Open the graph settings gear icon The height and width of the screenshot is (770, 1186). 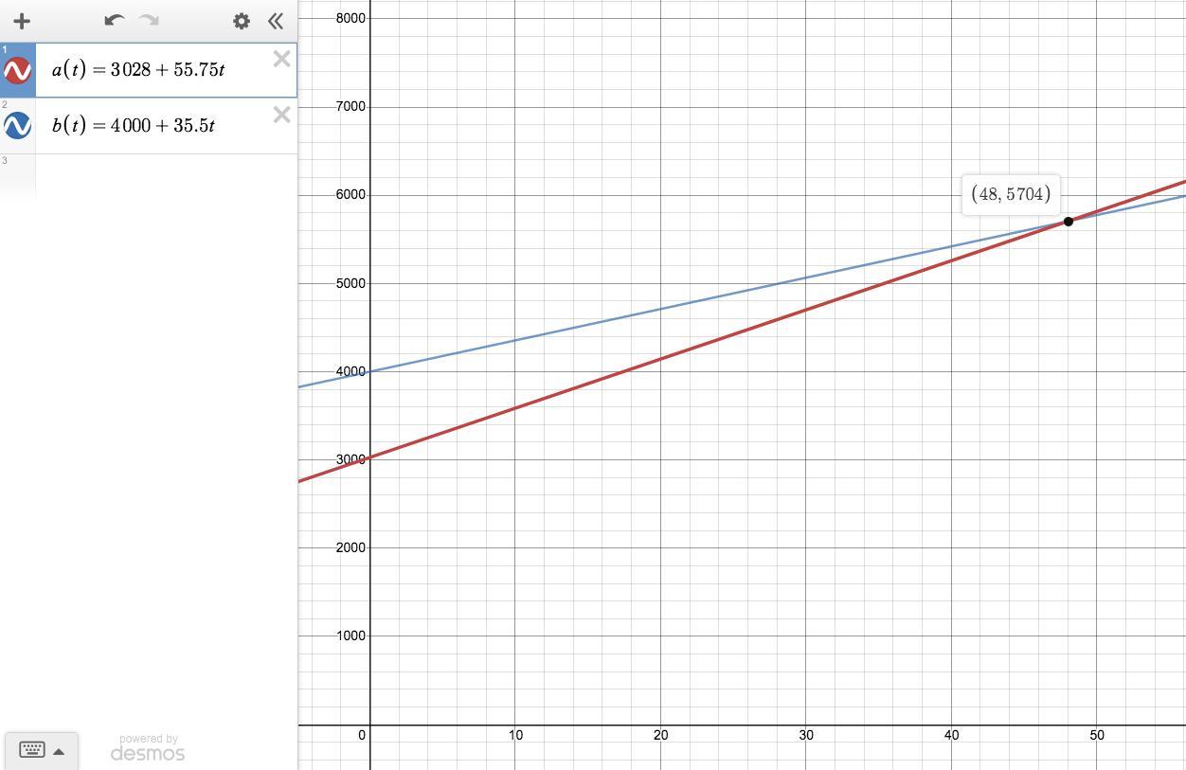point(242,21)
